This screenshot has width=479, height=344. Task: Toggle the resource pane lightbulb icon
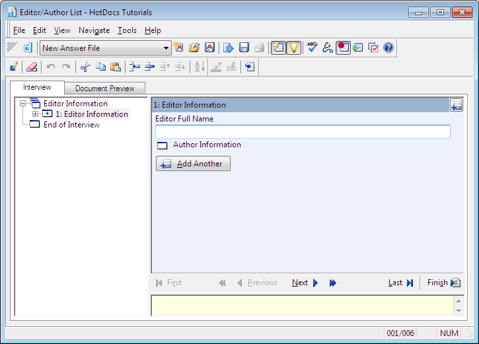(293, 48)
